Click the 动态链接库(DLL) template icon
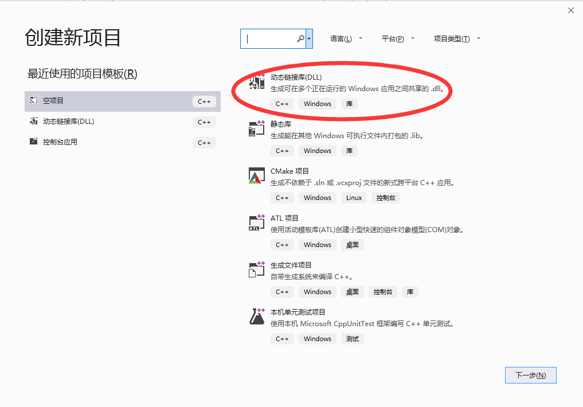583x407 pixels. [256, 81]
